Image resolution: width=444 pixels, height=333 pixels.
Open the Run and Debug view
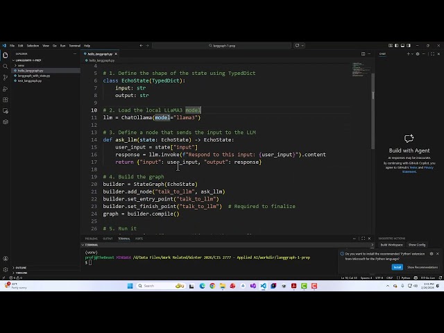pyautogui.click(x=6, y=89)
